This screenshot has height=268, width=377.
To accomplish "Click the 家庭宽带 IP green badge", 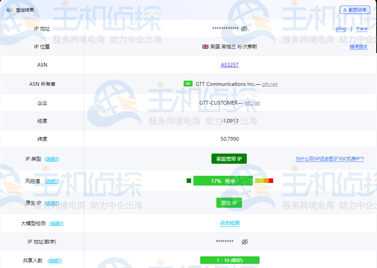I will (230, 158).
